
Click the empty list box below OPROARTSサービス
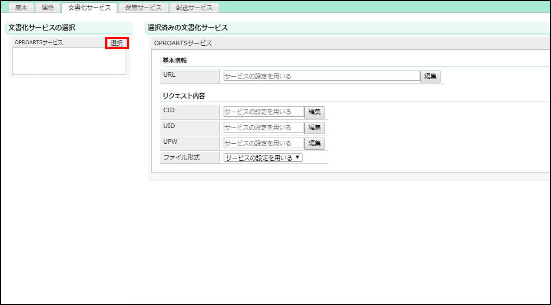click(69, 62)
